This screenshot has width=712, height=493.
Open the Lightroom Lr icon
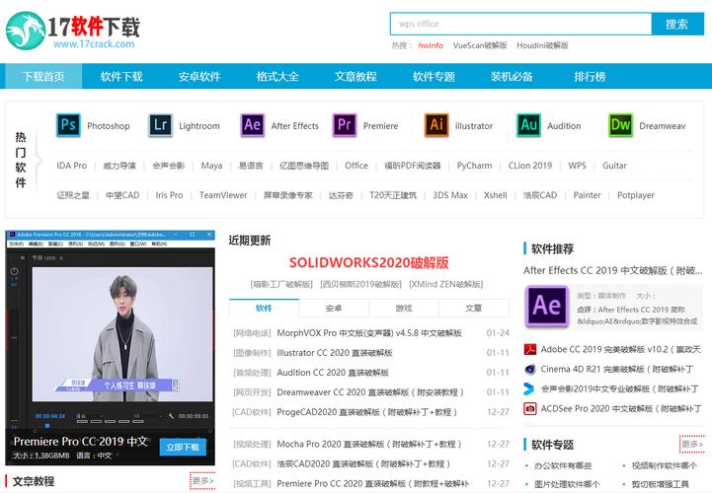160,125
